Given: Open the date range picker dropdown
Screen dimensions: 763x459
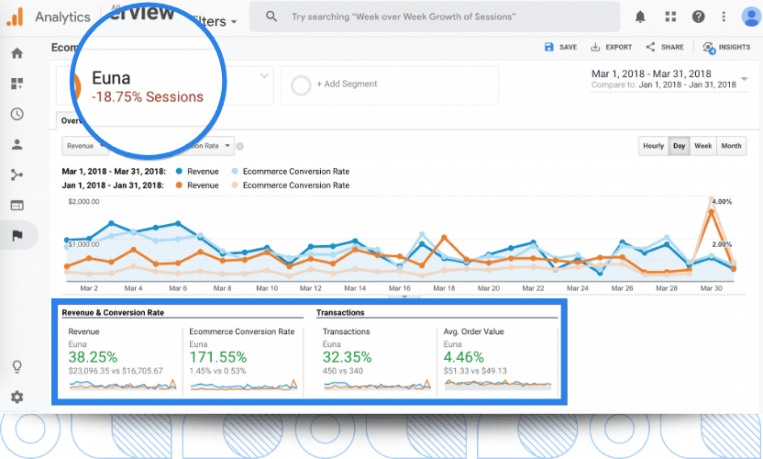Looking at the screenshot, I should pyautogui.click(x=744, y=79).
